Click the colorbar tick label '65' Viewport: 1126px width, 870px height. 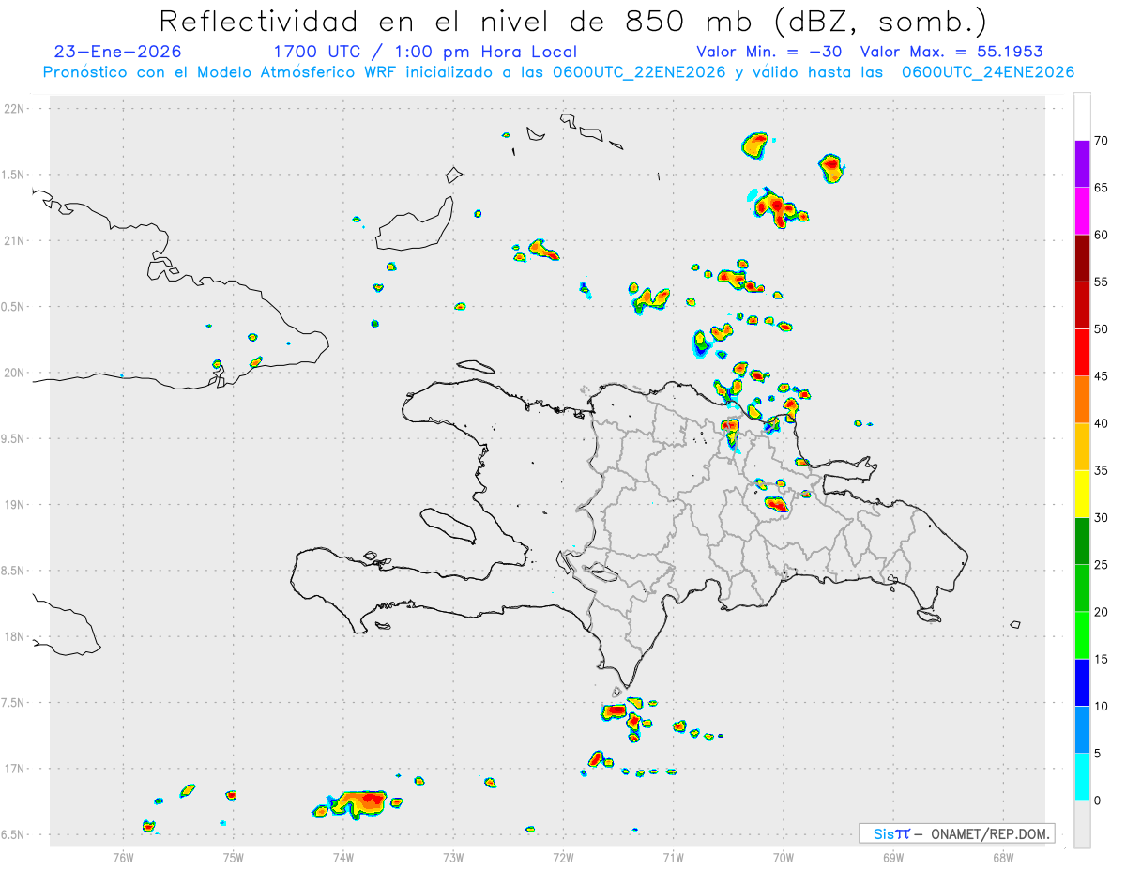point(1102,188)
